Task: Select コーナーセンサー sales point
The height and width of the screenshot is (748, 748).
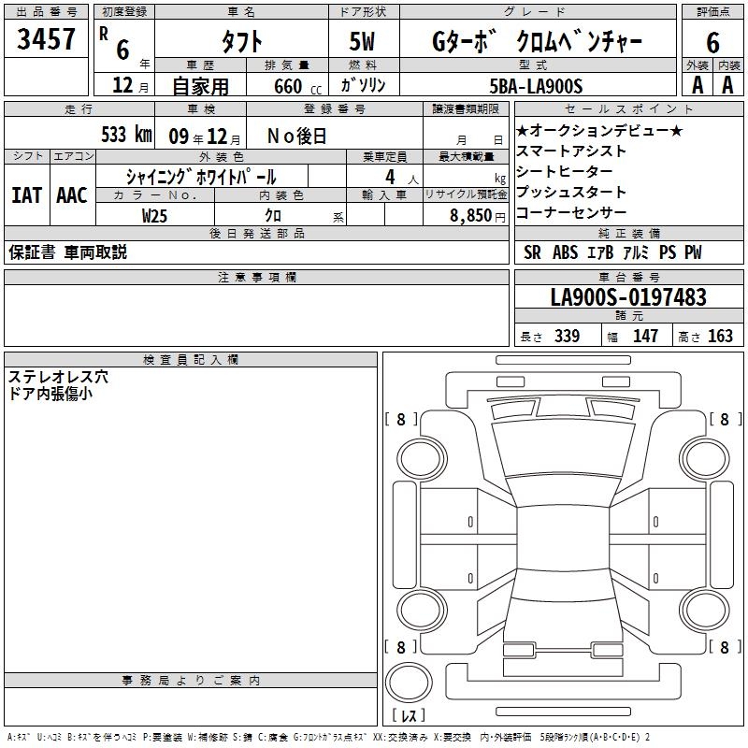Action: (571, 212)
